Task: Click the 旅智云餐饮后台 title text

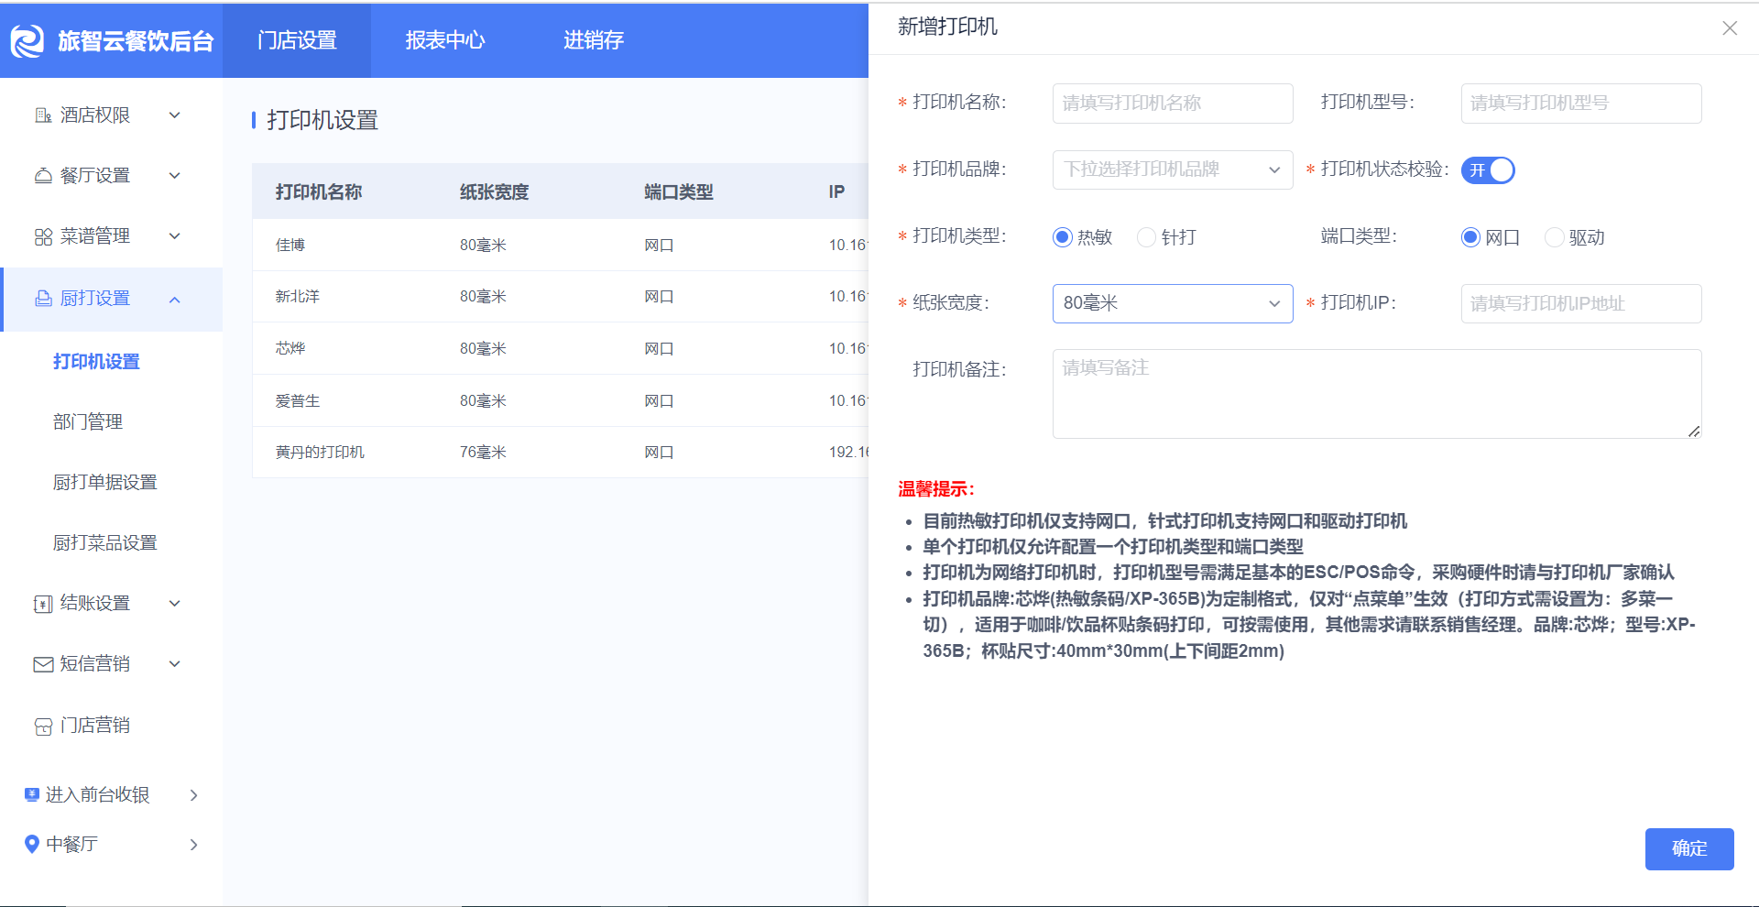Action: click(x=136, y=41)
